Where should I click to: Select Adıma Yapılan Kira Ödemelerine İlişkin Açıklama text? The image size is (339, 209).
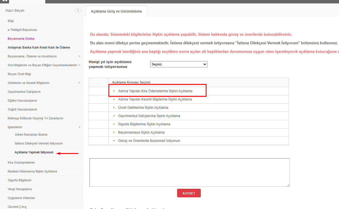click(x=155, y=91)
